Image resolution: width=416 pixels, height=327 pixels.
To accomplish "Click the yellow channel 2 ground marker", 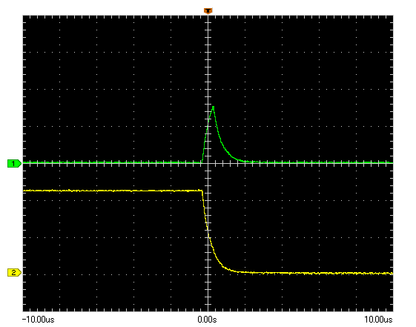I will (x=14, y=272).
